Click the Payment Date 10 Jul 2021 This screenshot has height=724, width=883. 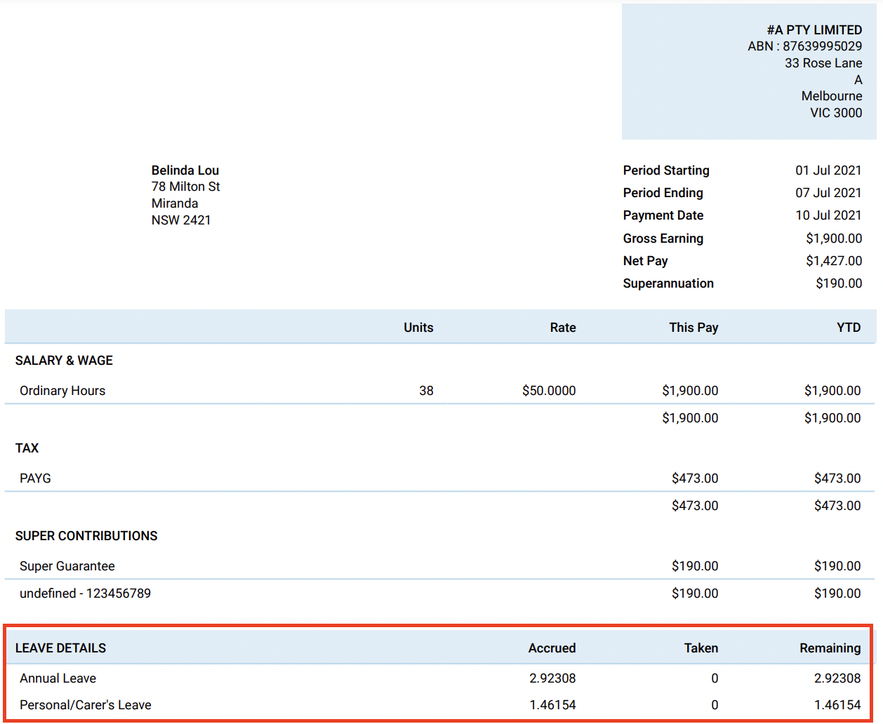(828, 215)
